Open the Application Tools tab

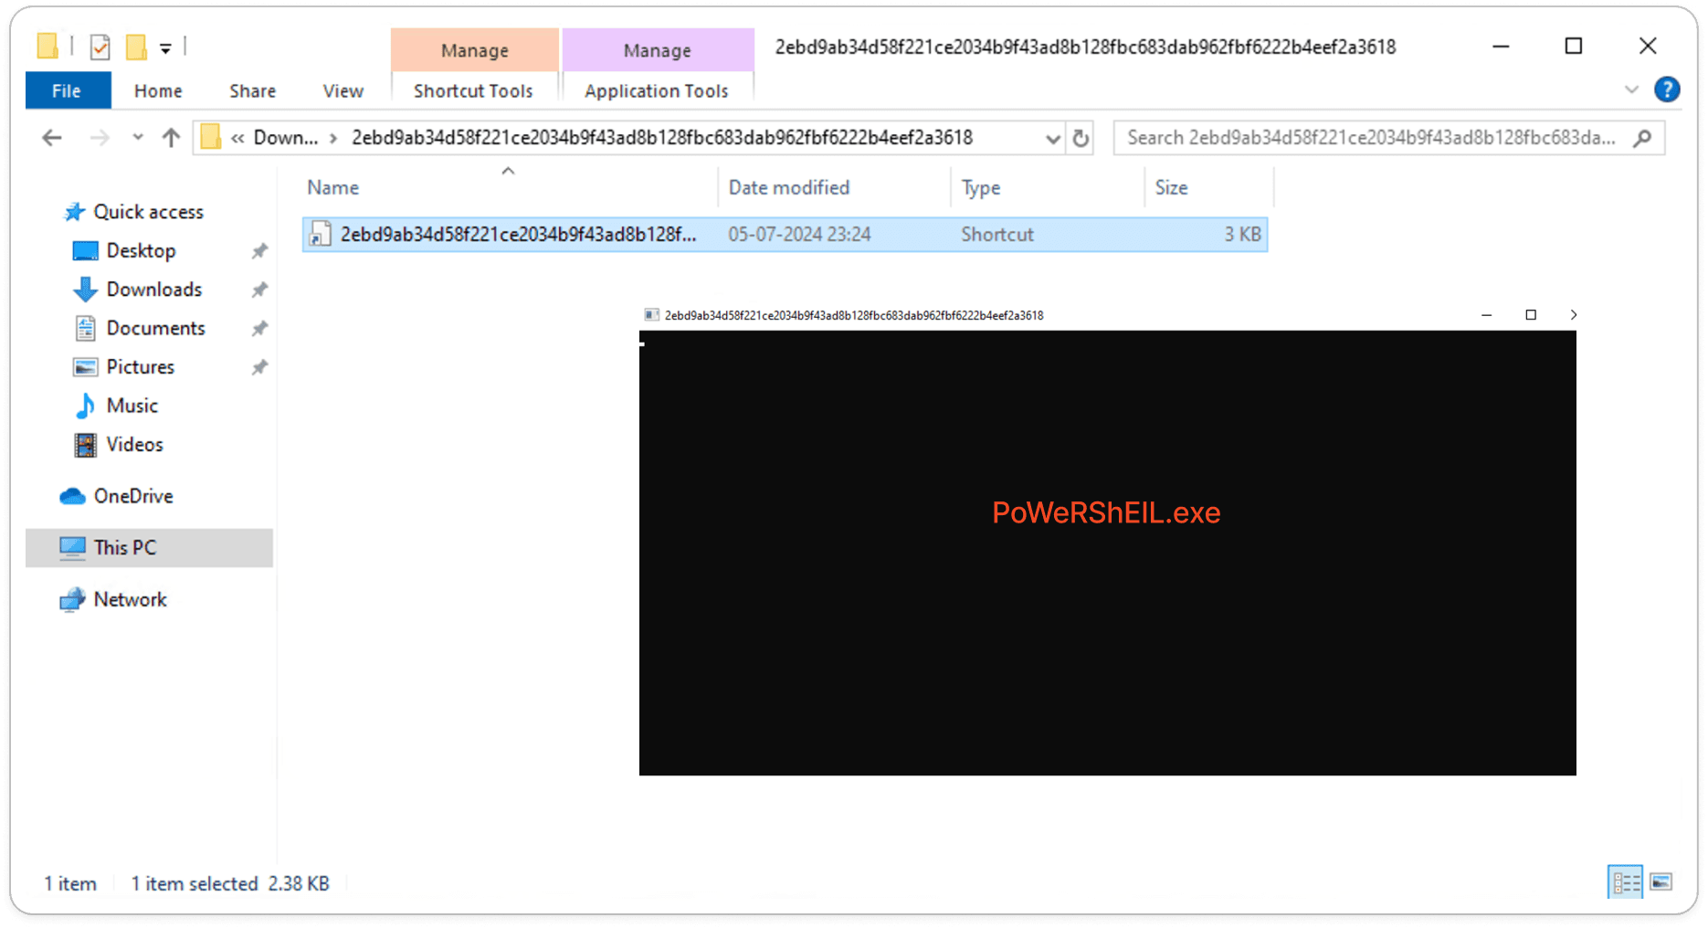(x=657, y=90)
